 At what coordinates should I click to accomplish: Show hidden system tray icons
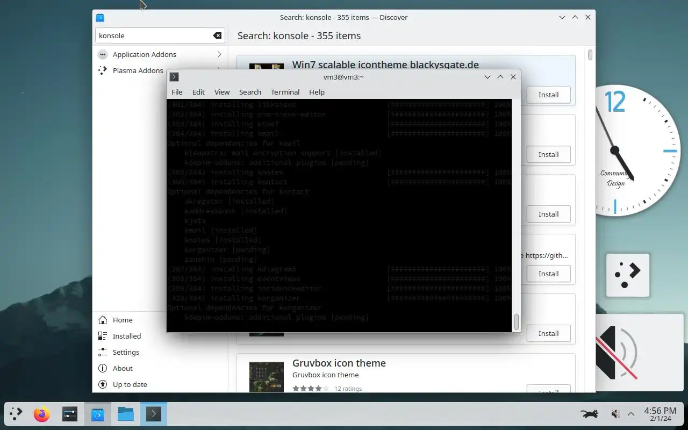pos(631,414)
